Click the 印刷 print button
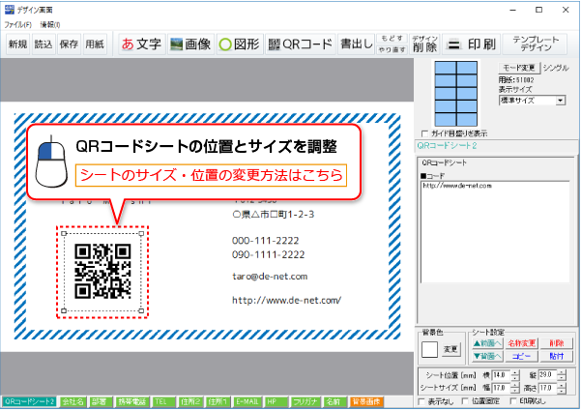This screenshot has width=581, height=411. [472, 44]
